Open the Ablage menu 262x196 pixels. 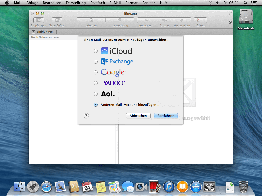click(32, 3)
